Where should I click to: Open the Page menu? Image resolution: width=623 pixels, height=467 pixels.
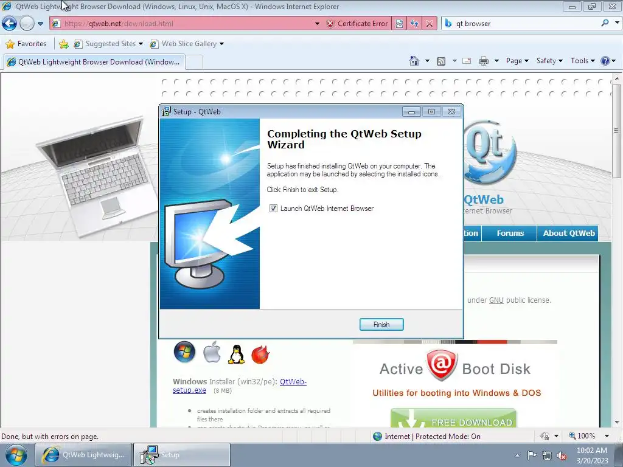pos(517,61)
